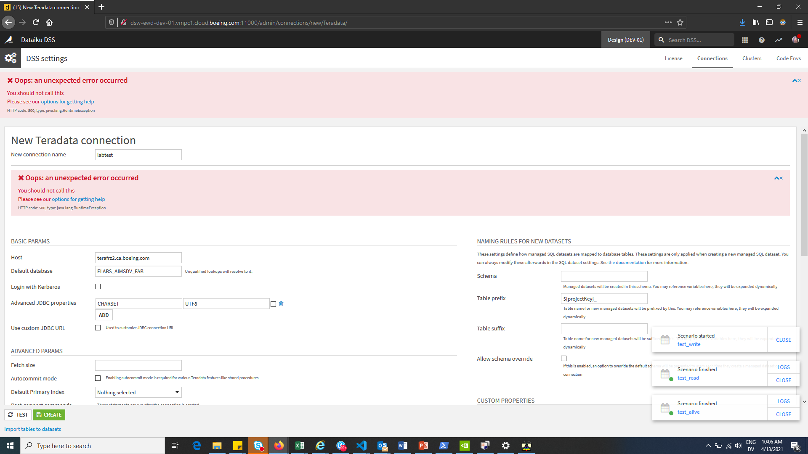Image resolution: width=808 pixels, height=454 pixels.
Task: Open the metrics trend chart icon
Action: [x=779, y=40]
